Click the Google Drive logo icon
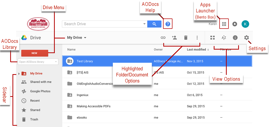 coord(24,37)
